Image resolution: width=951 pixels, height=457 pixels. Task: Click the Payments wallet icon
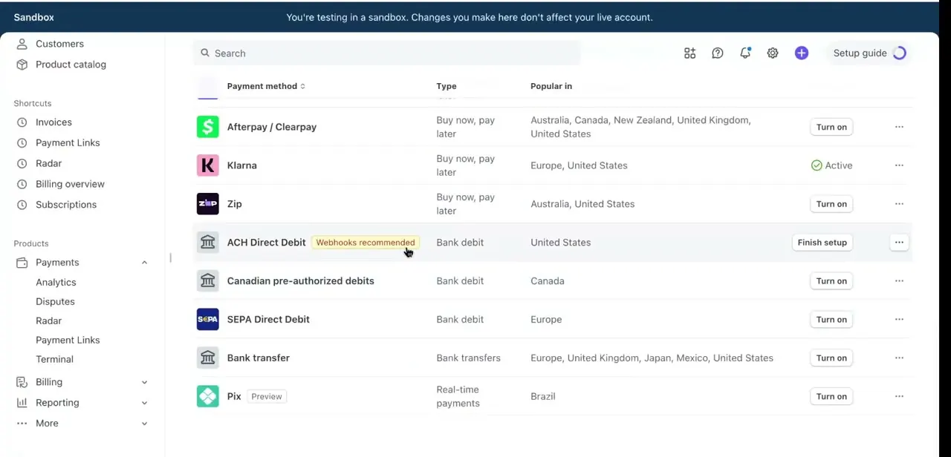22,263
